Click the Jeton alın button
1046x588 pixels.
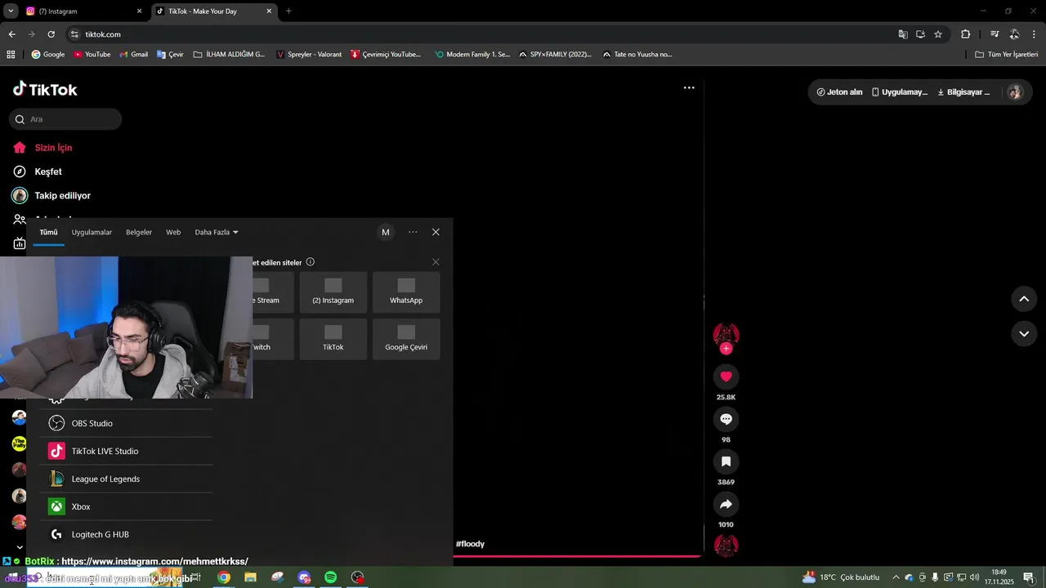[839, 92]
